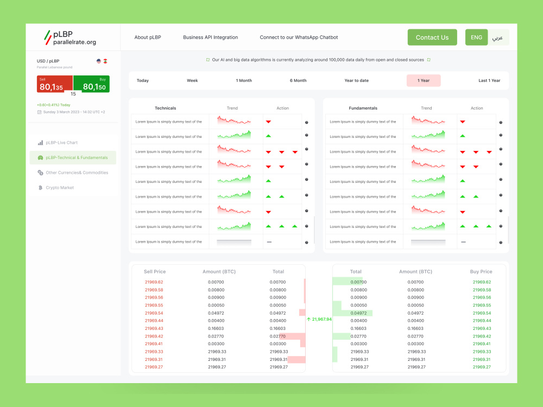Click the spinner icon right of the AI banner text
543x407 pixels.
coord(429,60)
